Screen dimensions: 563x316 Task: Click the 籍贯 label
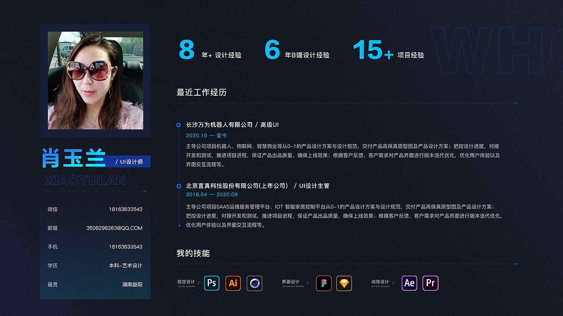pos(53,284)
